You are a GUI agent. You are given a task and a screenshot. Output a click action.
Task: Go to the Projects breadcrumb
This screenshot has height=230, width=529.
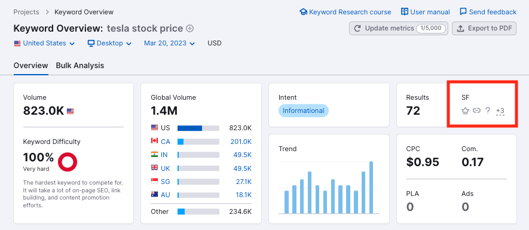(26, 12)
